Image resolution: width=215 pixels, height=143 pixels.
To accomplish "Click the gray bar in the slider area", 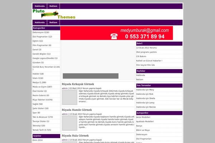I will coord(91,76).
